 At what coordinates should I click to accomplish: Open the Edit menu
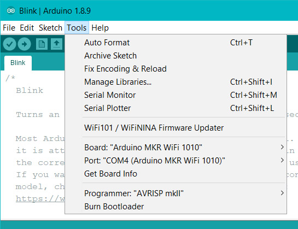pos(27,28)
